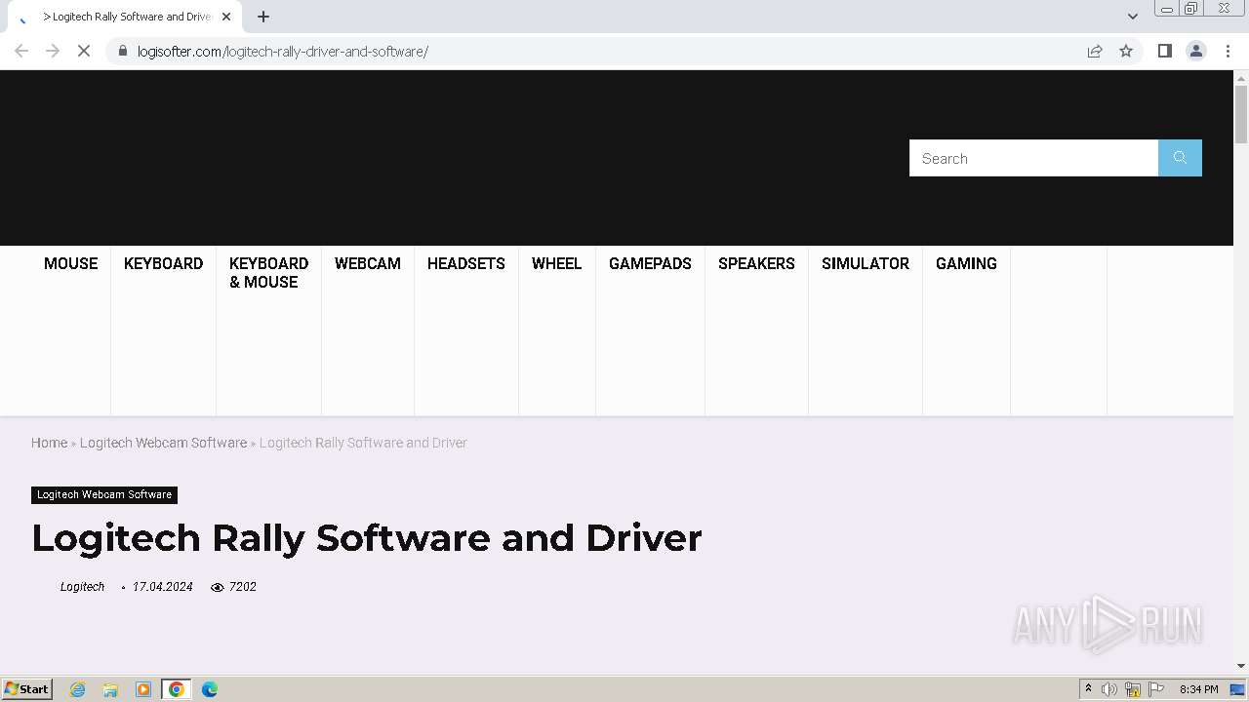Open the browser side panel

(1164, 51)
